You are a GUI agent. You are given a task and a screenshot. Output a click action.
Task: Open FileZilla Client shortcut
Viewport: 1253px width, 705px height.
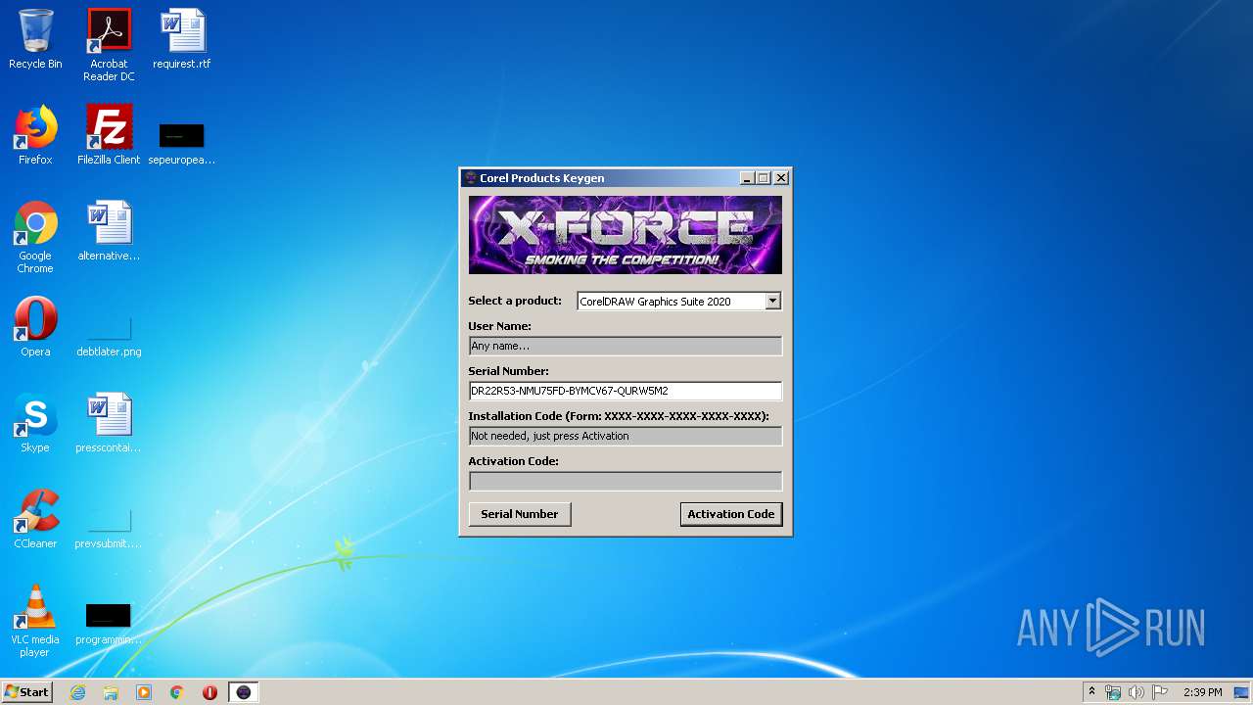(109, 135)
